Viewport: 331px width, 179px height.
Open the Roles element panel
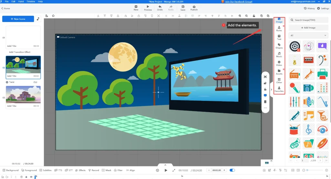[279, 28]
